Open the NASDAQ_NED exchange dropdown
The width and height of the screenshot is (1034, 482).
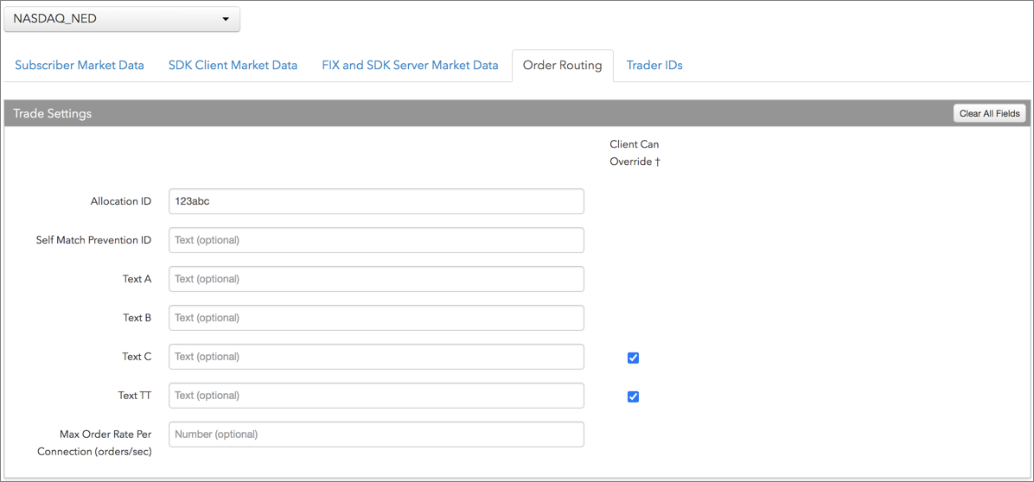[x=122, y=19]
